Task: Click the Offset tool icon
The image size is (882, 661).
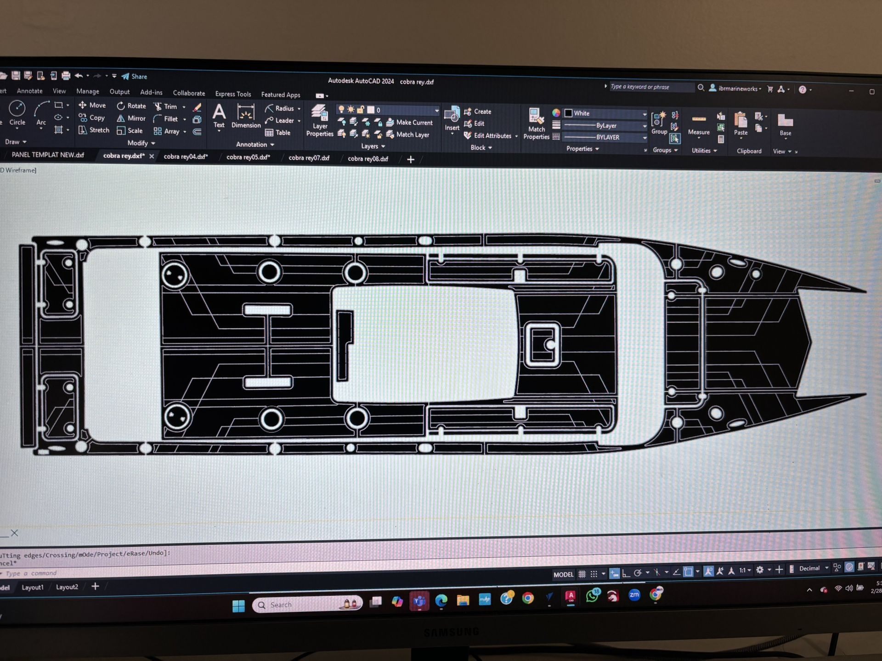Action: 197,132
